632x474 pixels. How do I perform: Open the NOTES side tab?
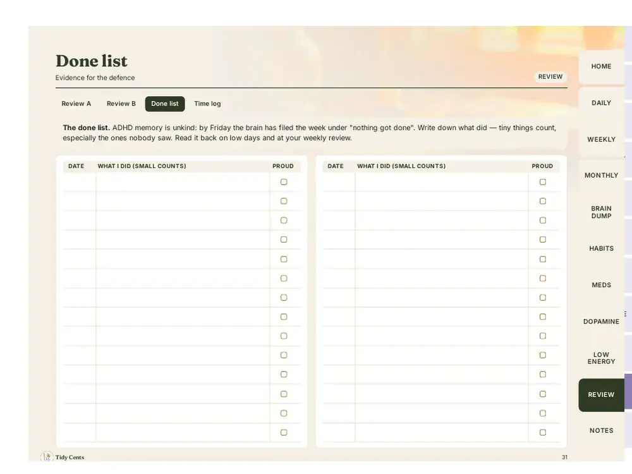click(x=601, y=431)
